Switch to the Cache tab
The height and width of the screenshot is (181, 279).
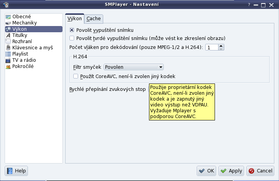(x=94, y=19)
